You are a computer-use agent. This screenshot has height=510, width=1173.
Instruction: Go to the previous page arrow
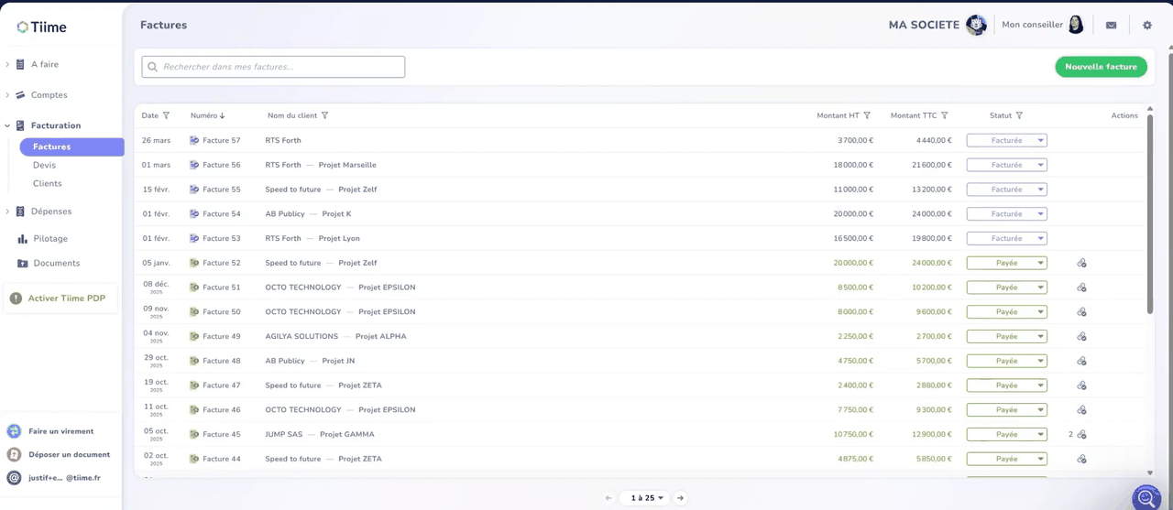pyautogui.click(x=608, y=498)
